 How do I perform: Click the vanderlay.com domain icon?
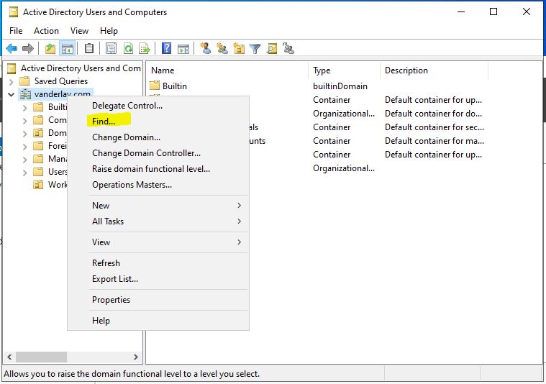(x=25, y=94)
